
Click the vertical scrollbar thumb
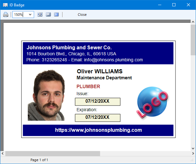click(x=193, y=40)
